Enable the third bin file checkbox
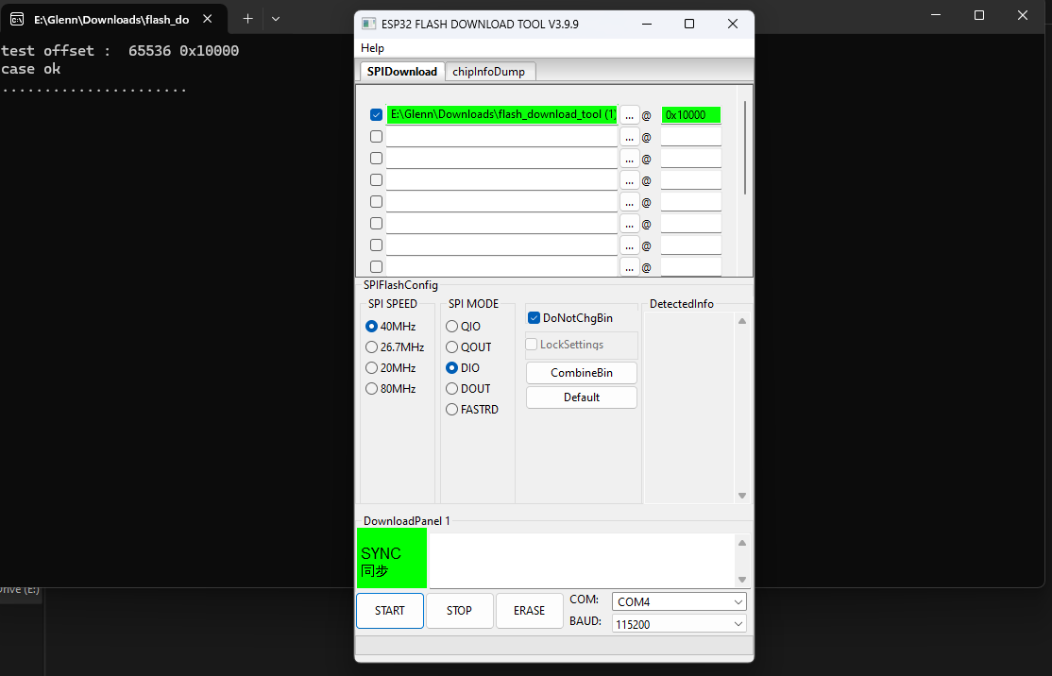This screenshot has height=676, width=1052. (377, 159)
